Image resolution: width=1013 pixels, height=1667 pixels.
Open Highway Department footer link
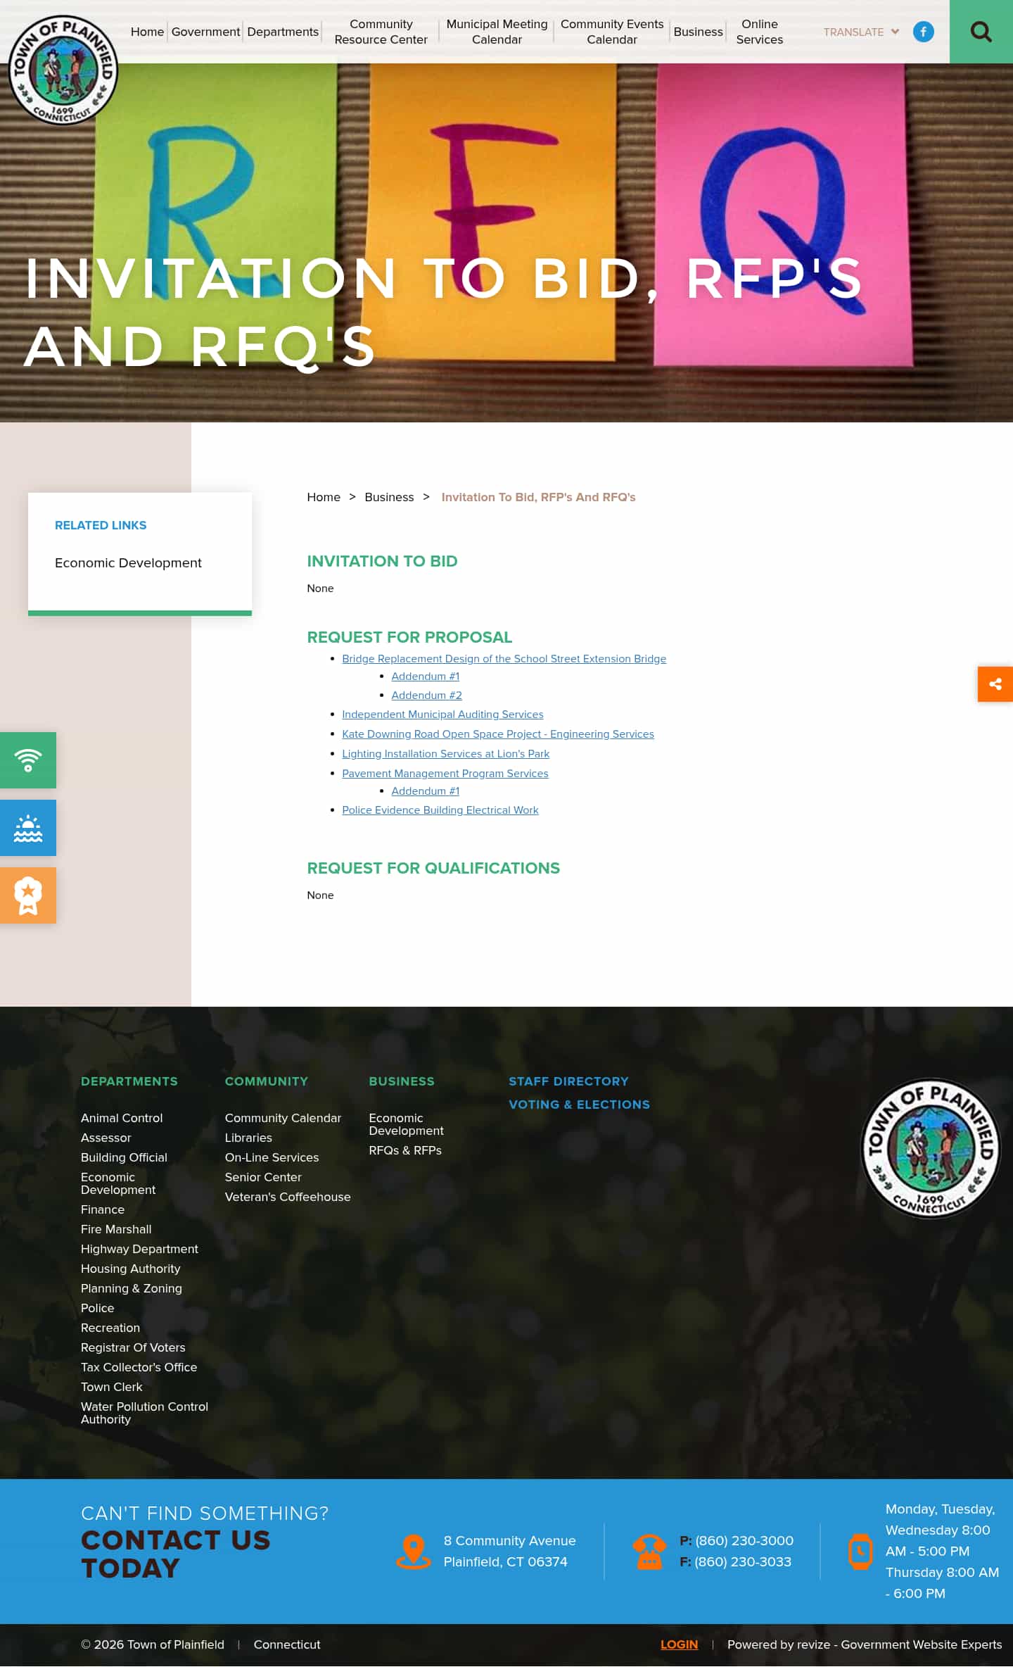pos(139,1249)
